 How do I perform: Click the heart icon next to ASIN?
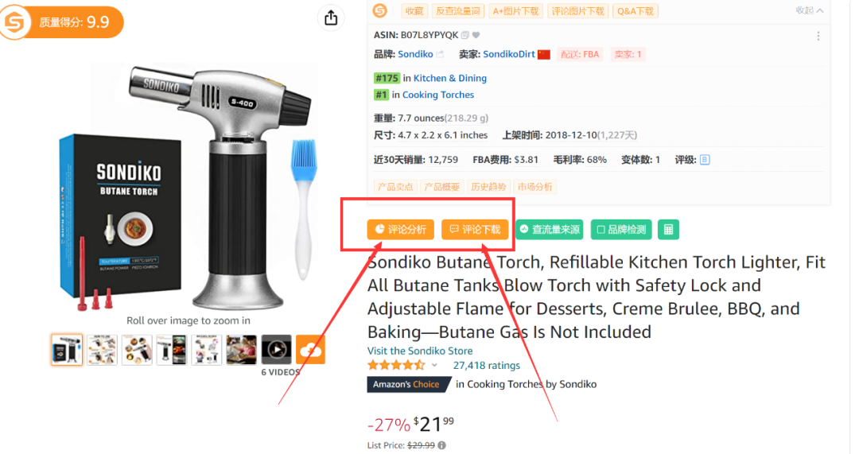coord(476,35)
